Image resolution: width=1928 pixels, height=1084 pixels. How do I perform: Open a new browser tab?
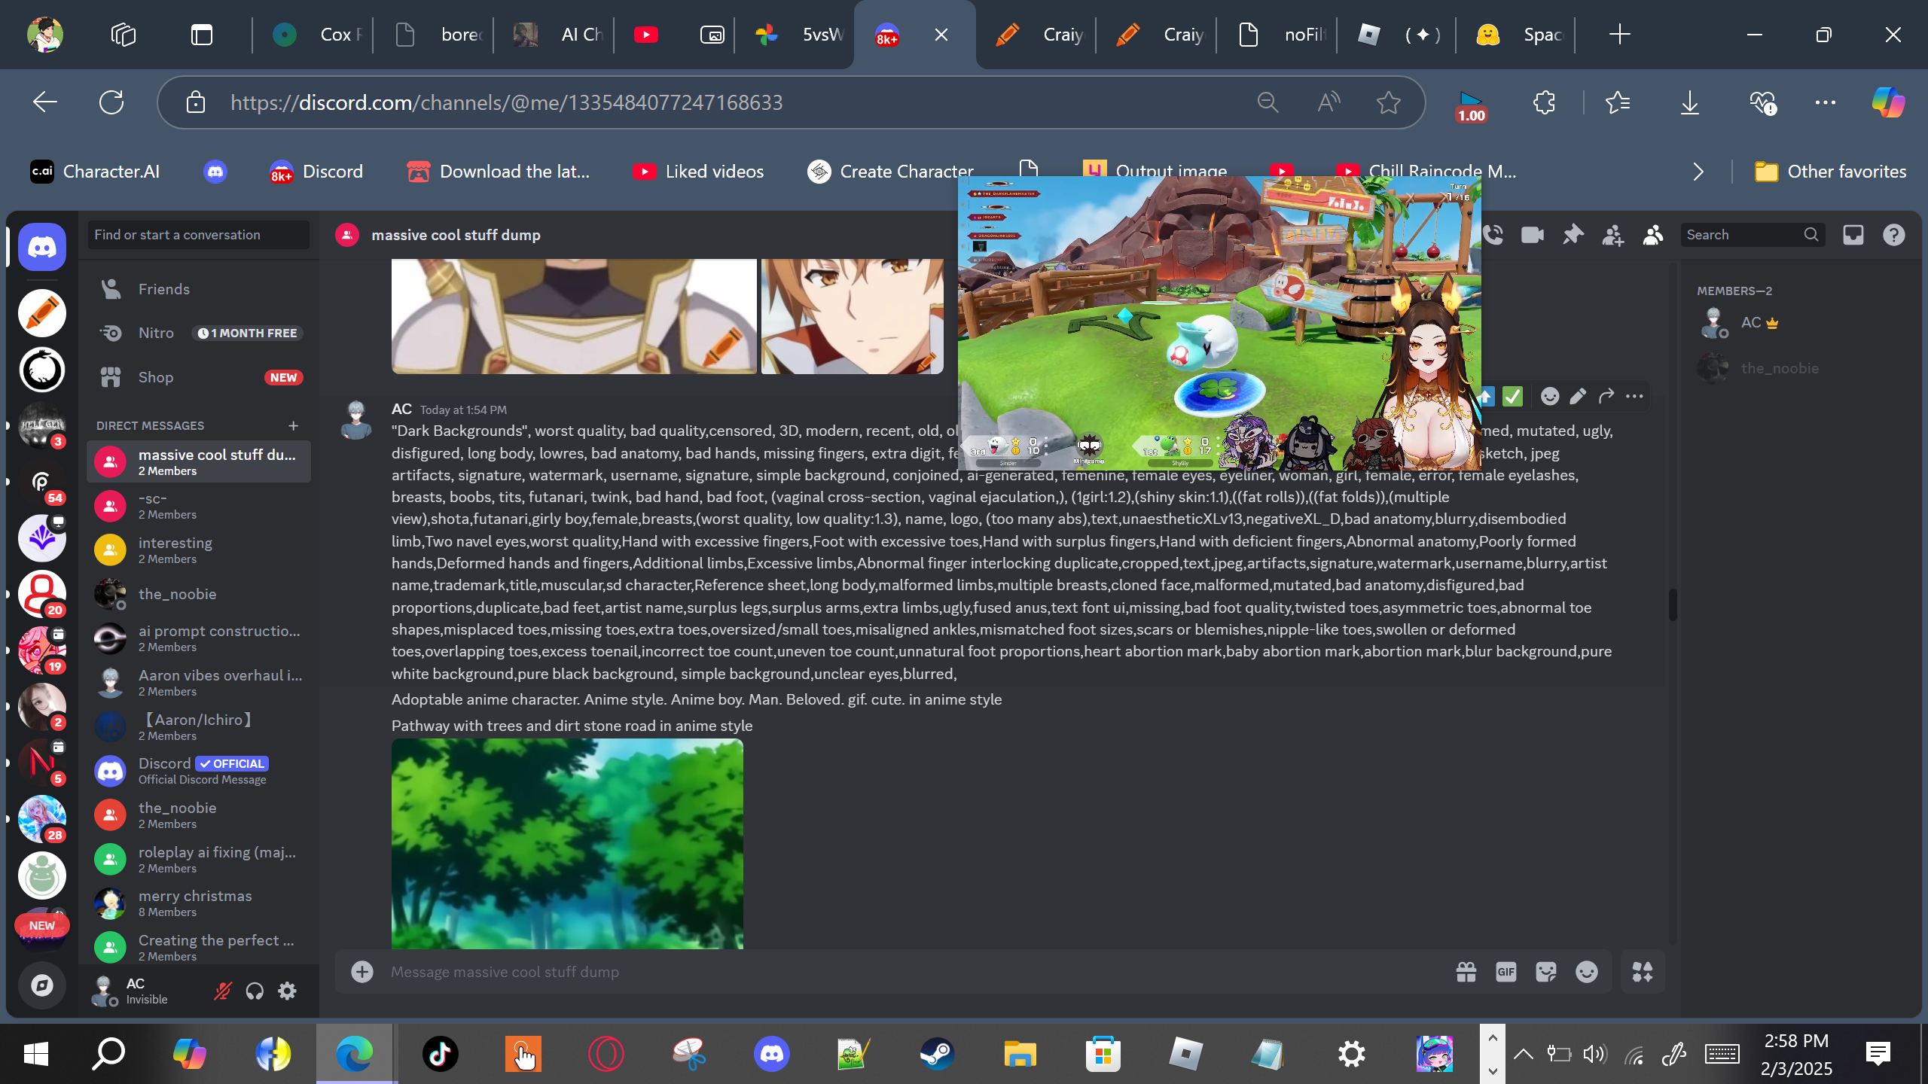pyautogui.click(x=1619, y=35)
